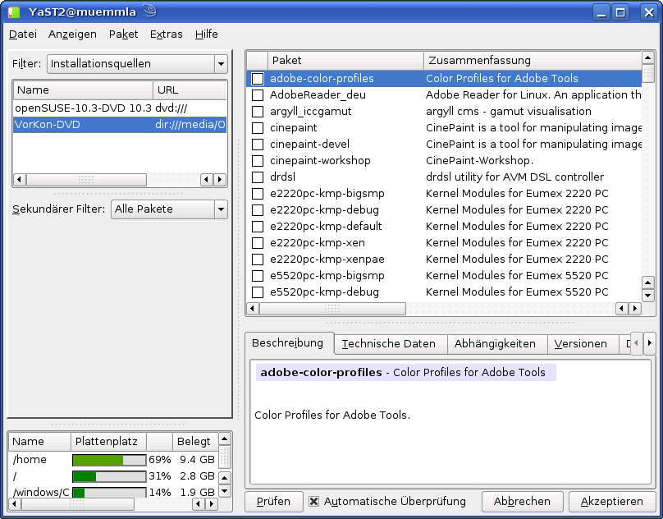Tick checkbox for cinepaint-devel package

(258, 145)
